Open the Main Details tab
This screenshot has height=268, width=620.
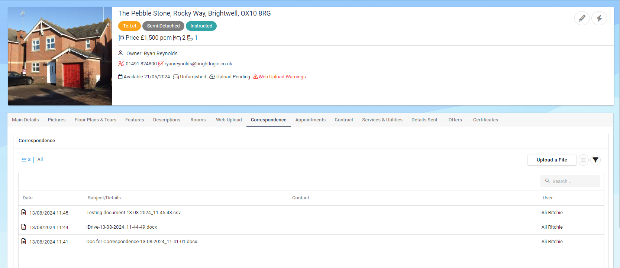[25, 120]
